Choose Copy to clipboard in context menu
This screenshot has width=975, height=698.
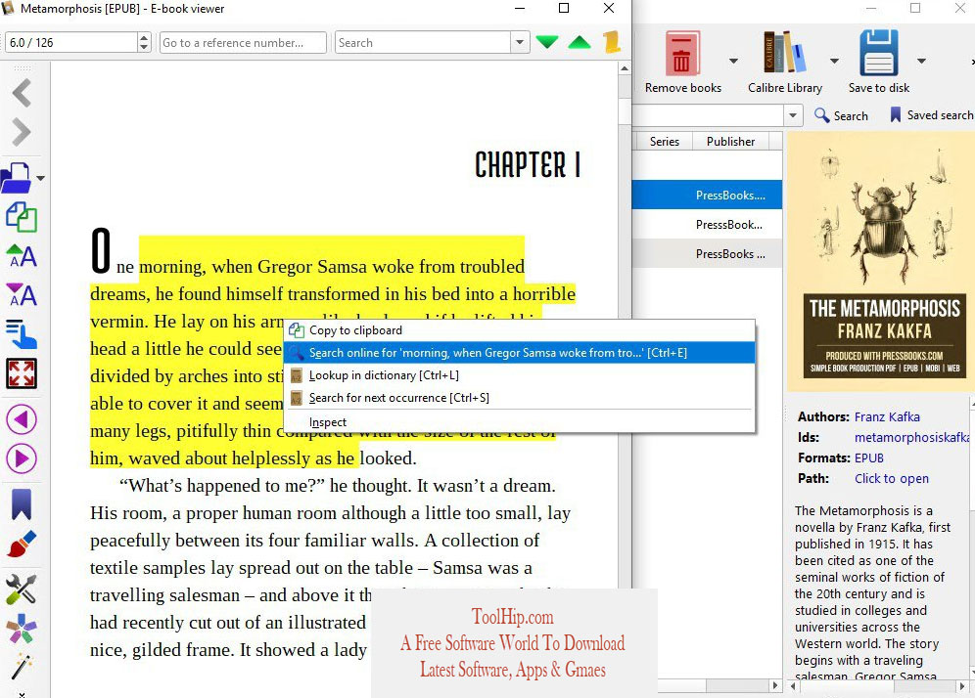(519, 330)
